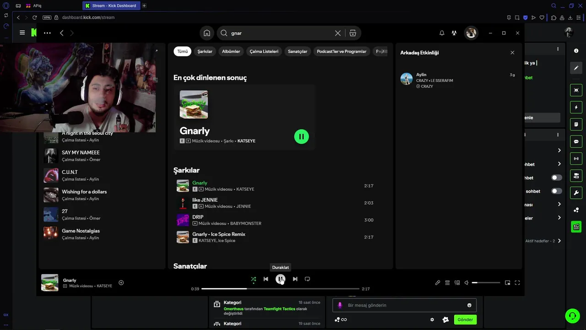Open the lyrics microphone icon

(x=438, y=283)
